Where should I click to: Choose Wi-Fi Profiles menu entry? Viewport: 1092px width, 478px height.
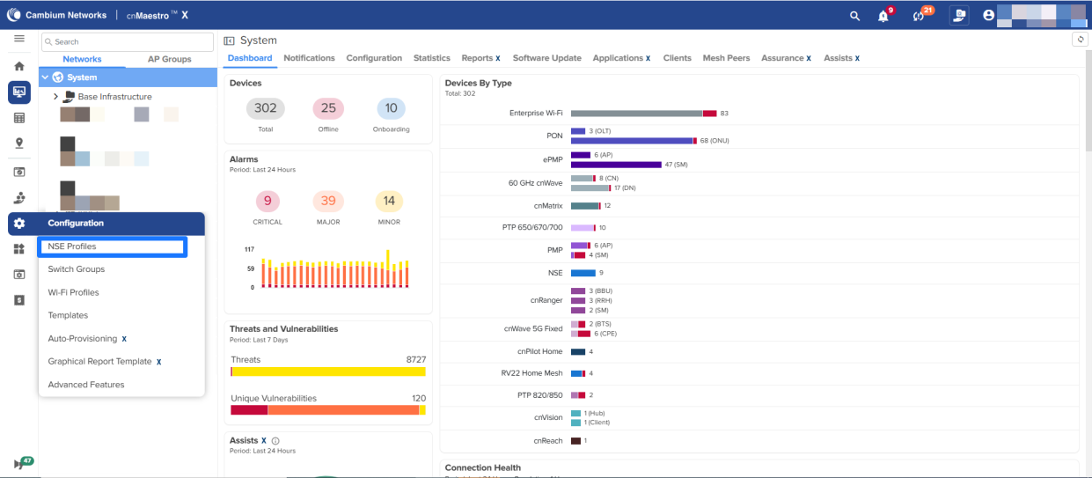click(73, 292)
